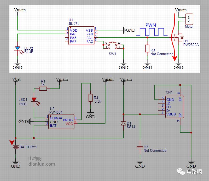
Task: Click the U2 PW4054 charger chip
Action: click(61, 122)
